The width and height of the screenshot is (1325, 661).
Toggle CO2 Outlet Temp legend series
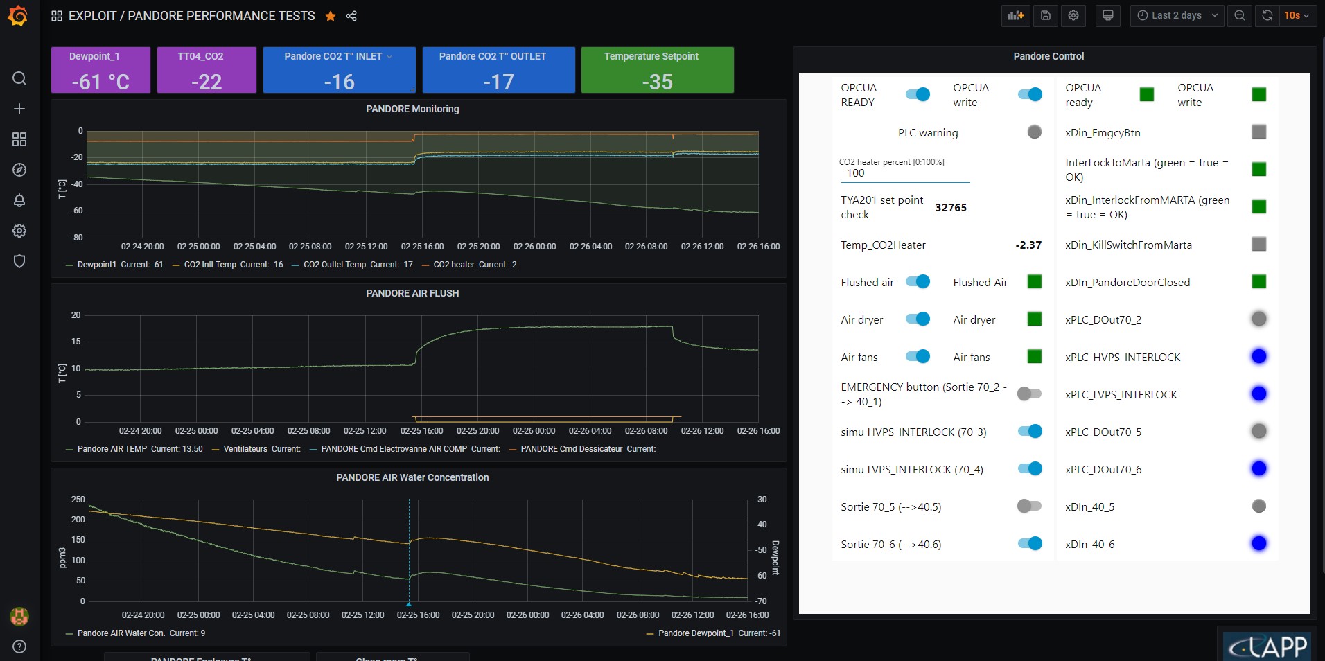pos(335,265)
